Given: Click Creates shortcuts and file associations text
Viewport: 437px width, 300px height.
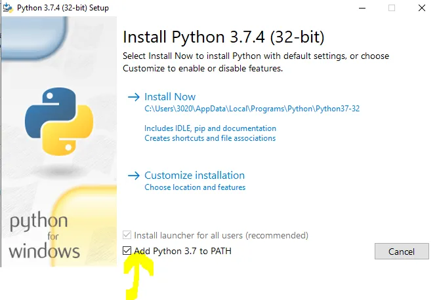Looking at the screenshot, I should click(x=210, y=138).
